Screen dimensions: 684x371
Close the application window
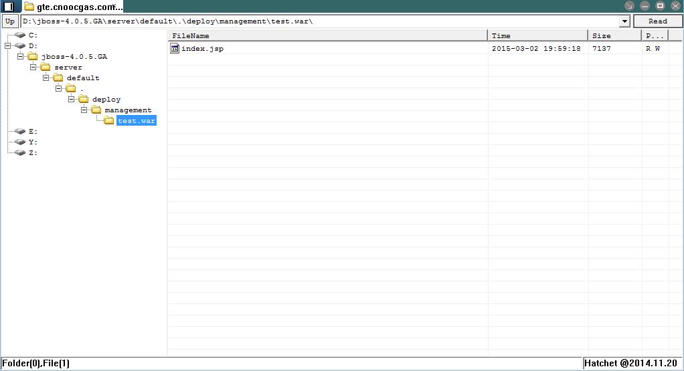(x=675, y=5)
